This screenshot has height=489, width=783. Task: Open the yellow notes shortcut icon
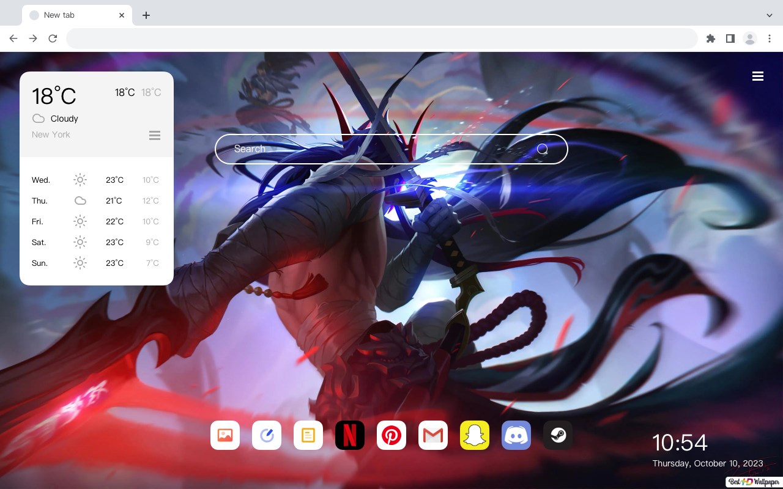click(308, 435)
